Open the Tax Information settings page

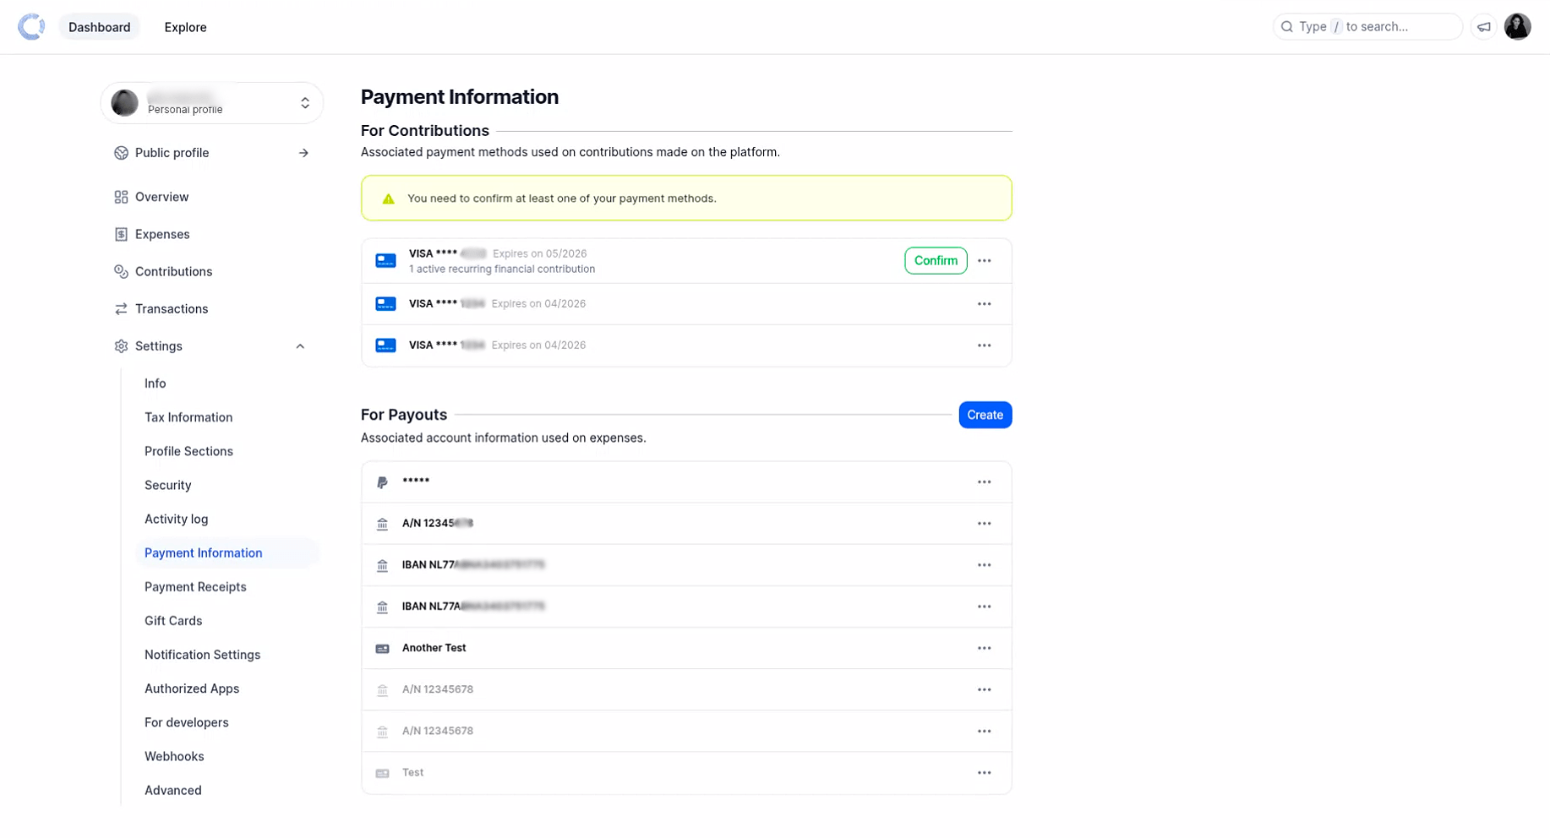click(188, 417)
